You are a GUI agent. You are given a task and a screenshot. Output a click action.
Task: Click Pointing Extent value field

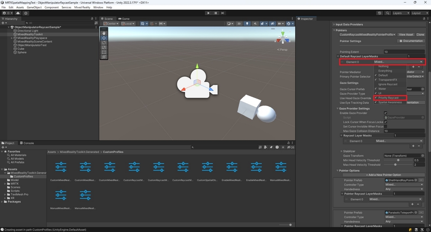[x=404, y=52]
